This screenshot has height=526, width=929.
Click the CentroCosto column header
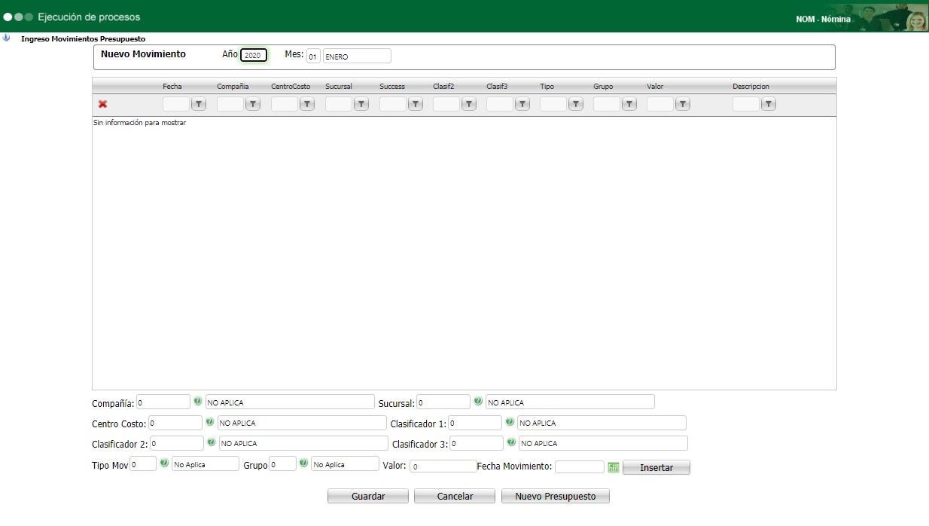point(291,87)
